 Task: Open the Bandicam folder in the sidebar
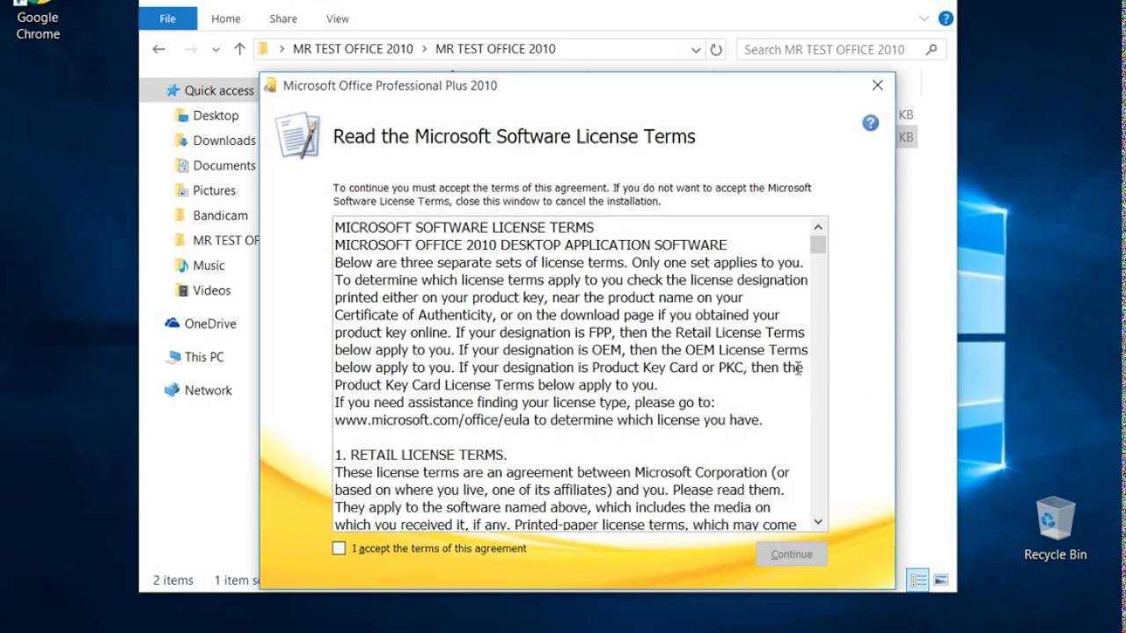pos(220,215)
